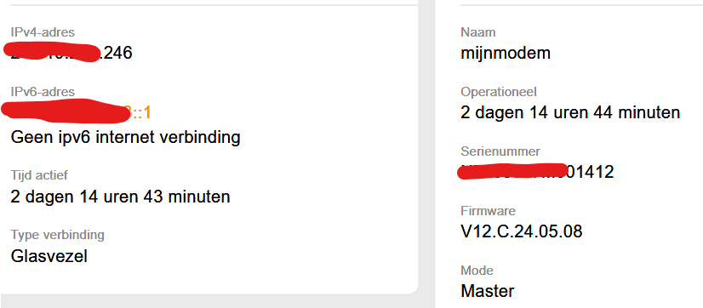
Task: Select the '2 dagen 14 uren 44 minuten' uptime
Action: point(570,112)
